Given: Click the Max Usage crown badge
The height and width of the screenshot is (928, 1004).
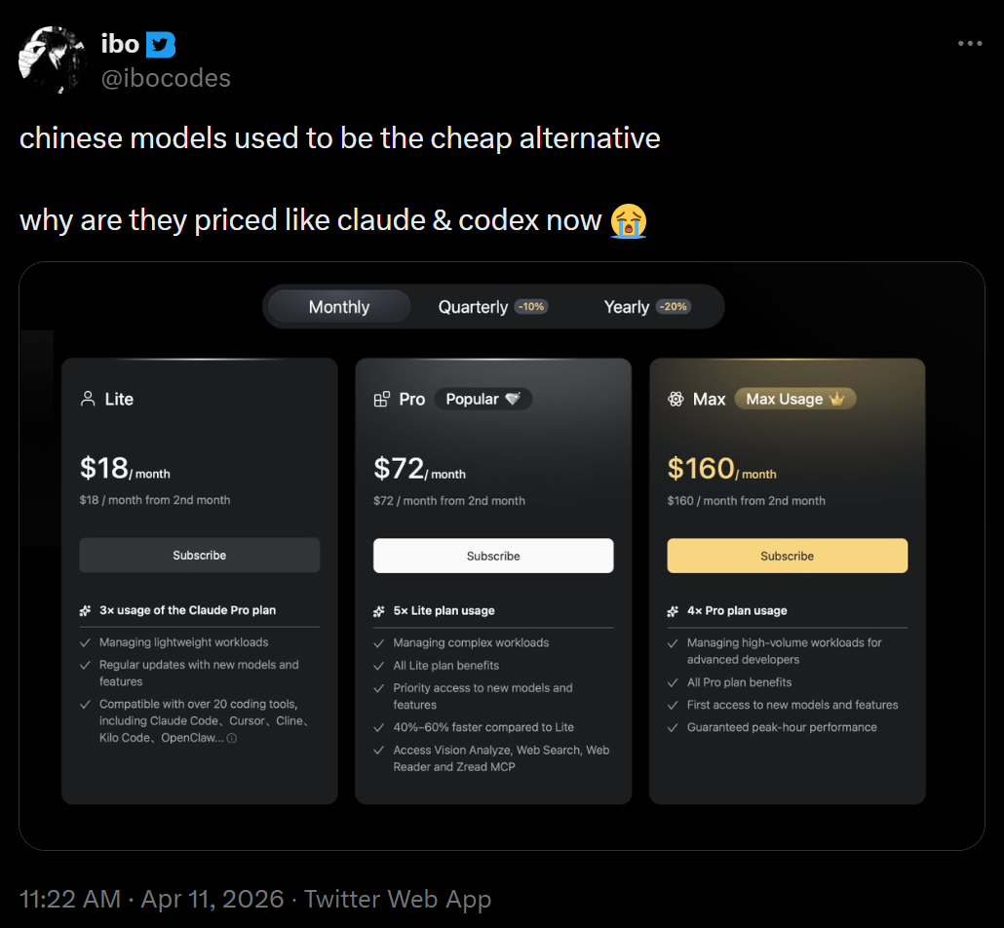Looking at the screenshot, I should [794, 399].
